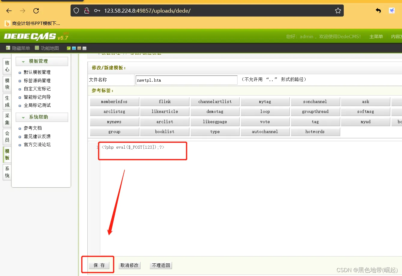This screenshot has height=276, width=402.
Task: Go back to the previous browser page
Action: (x=9, y=11)
